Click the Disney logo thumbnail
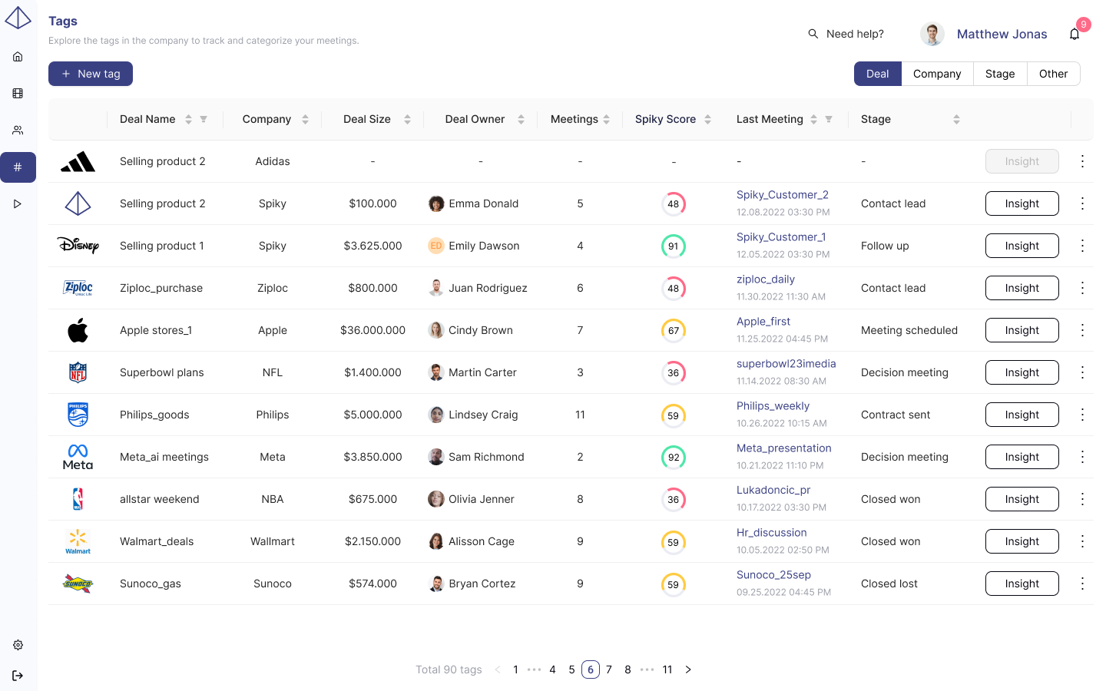This screenshot has width=1106, height=691. pyautogui.click(x=78, y=246)
